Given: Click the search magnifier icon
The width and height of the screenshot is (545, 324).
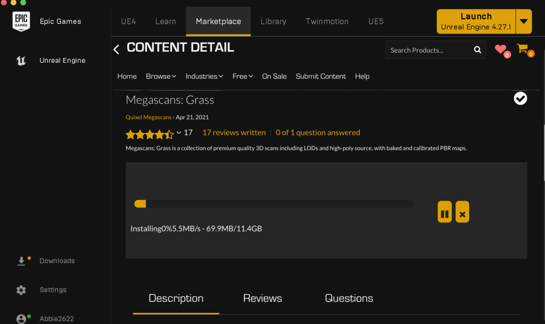Looking at the screenshot, I should (477, 50).
